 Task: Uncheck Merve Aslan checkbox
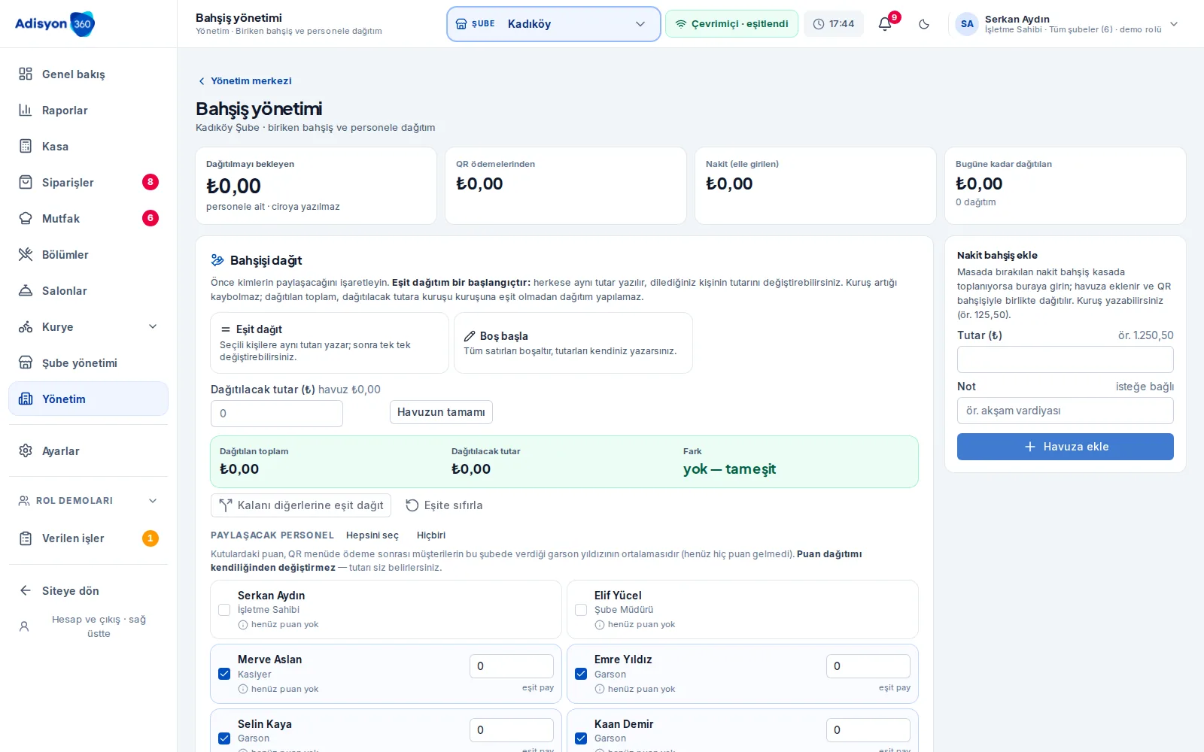click(224, 674)
